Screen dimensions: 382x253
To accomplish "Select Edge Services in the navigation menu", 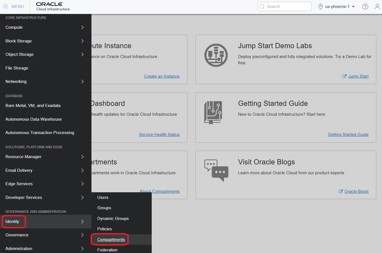I will tap(19, 184).
